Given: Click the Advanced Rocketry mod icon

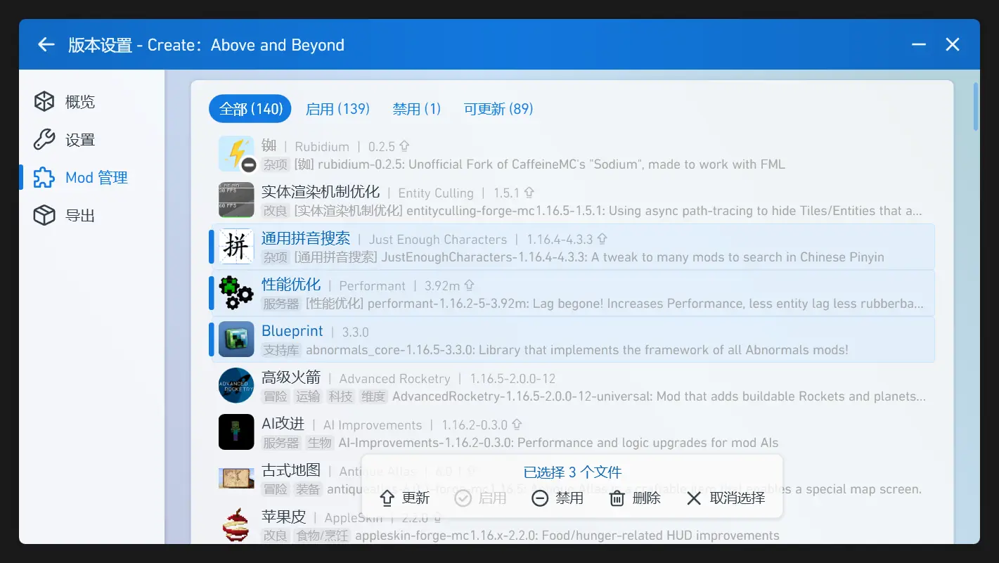Looking at the screenshot, I should tap(236, 386).
